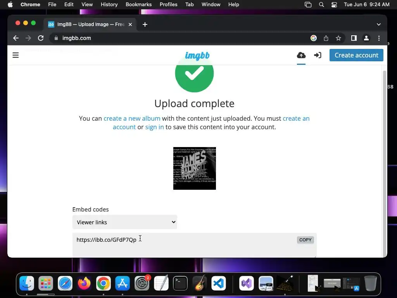Open Spotlight search in menu bar
Image resolution: width=397 pixels, height=298 pixels.
pos(321,4)
